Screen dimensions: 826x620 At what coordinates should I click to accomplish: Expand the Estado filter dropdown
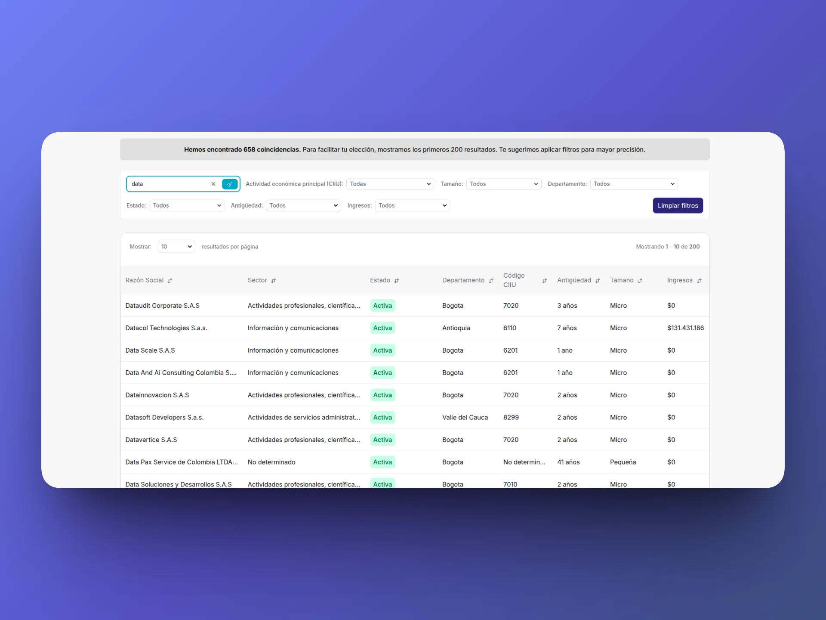tap(187, 205)
